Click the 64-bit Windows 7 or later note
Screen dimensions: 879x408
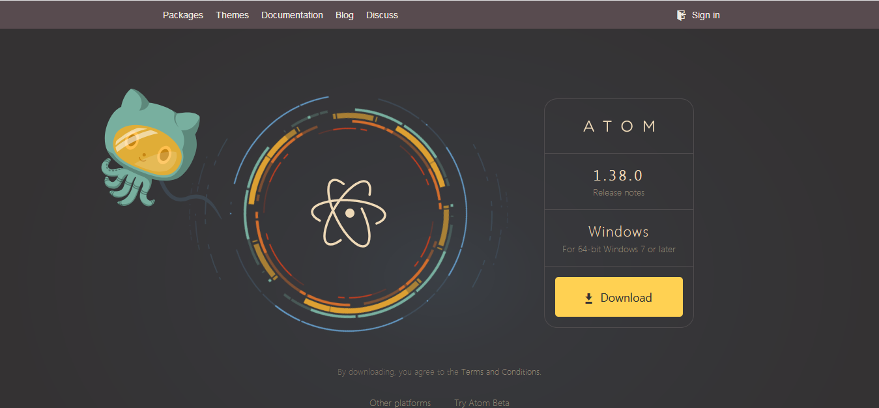(x=619, y=250)
